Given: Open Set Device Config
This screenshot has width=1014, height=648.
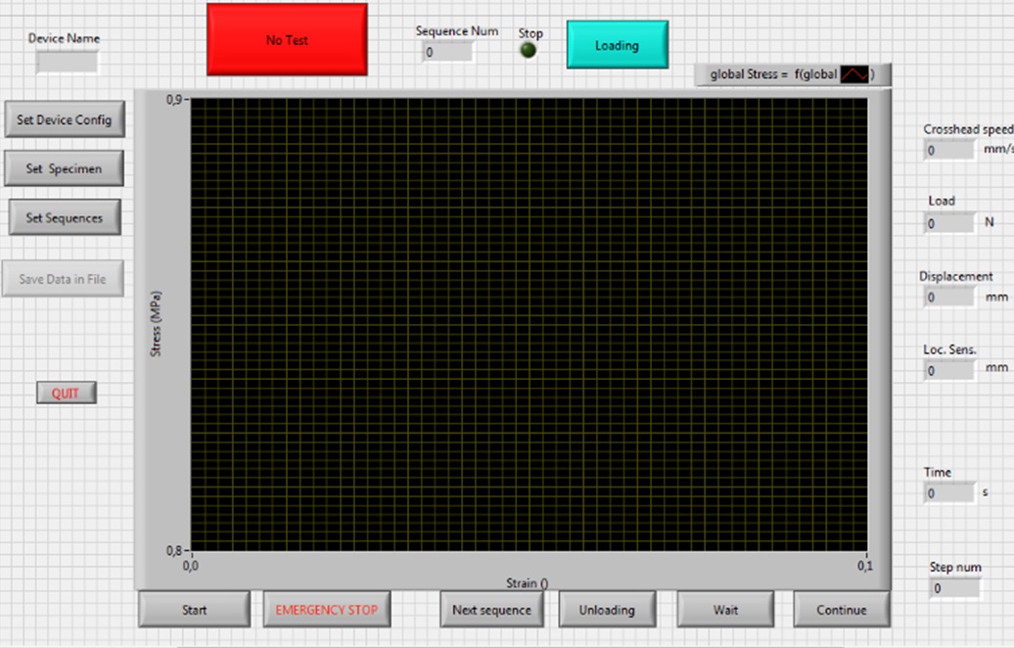Looking at the screenshot, I should click(x=65, y=119).
